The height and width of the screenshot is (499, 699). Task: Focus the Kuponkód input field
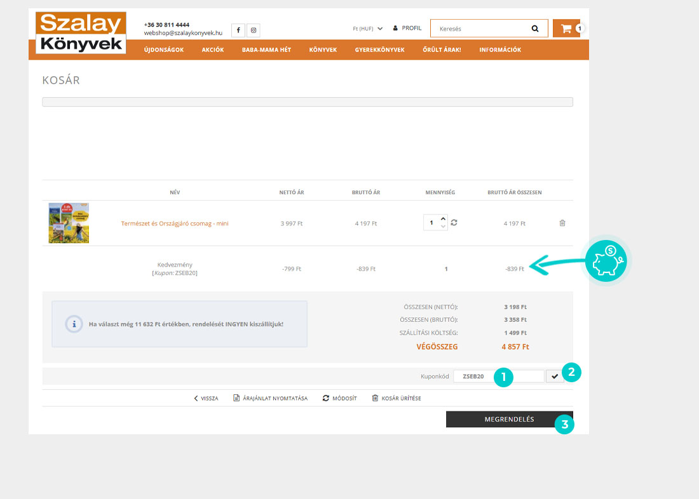coord(499,376)
